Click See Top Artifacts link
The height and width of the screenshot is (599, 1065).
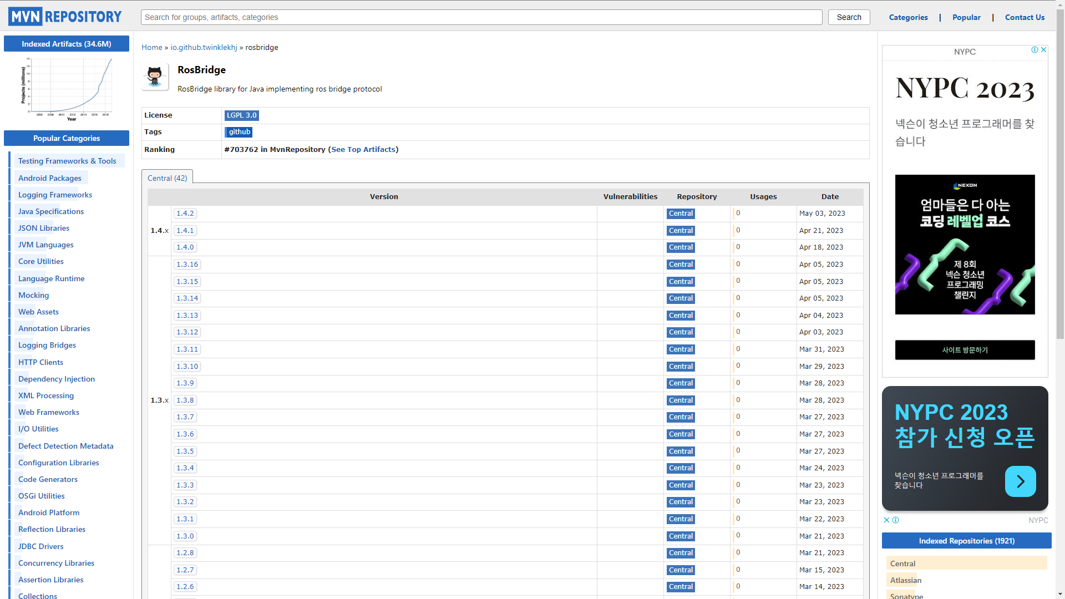tap(363, 149)
